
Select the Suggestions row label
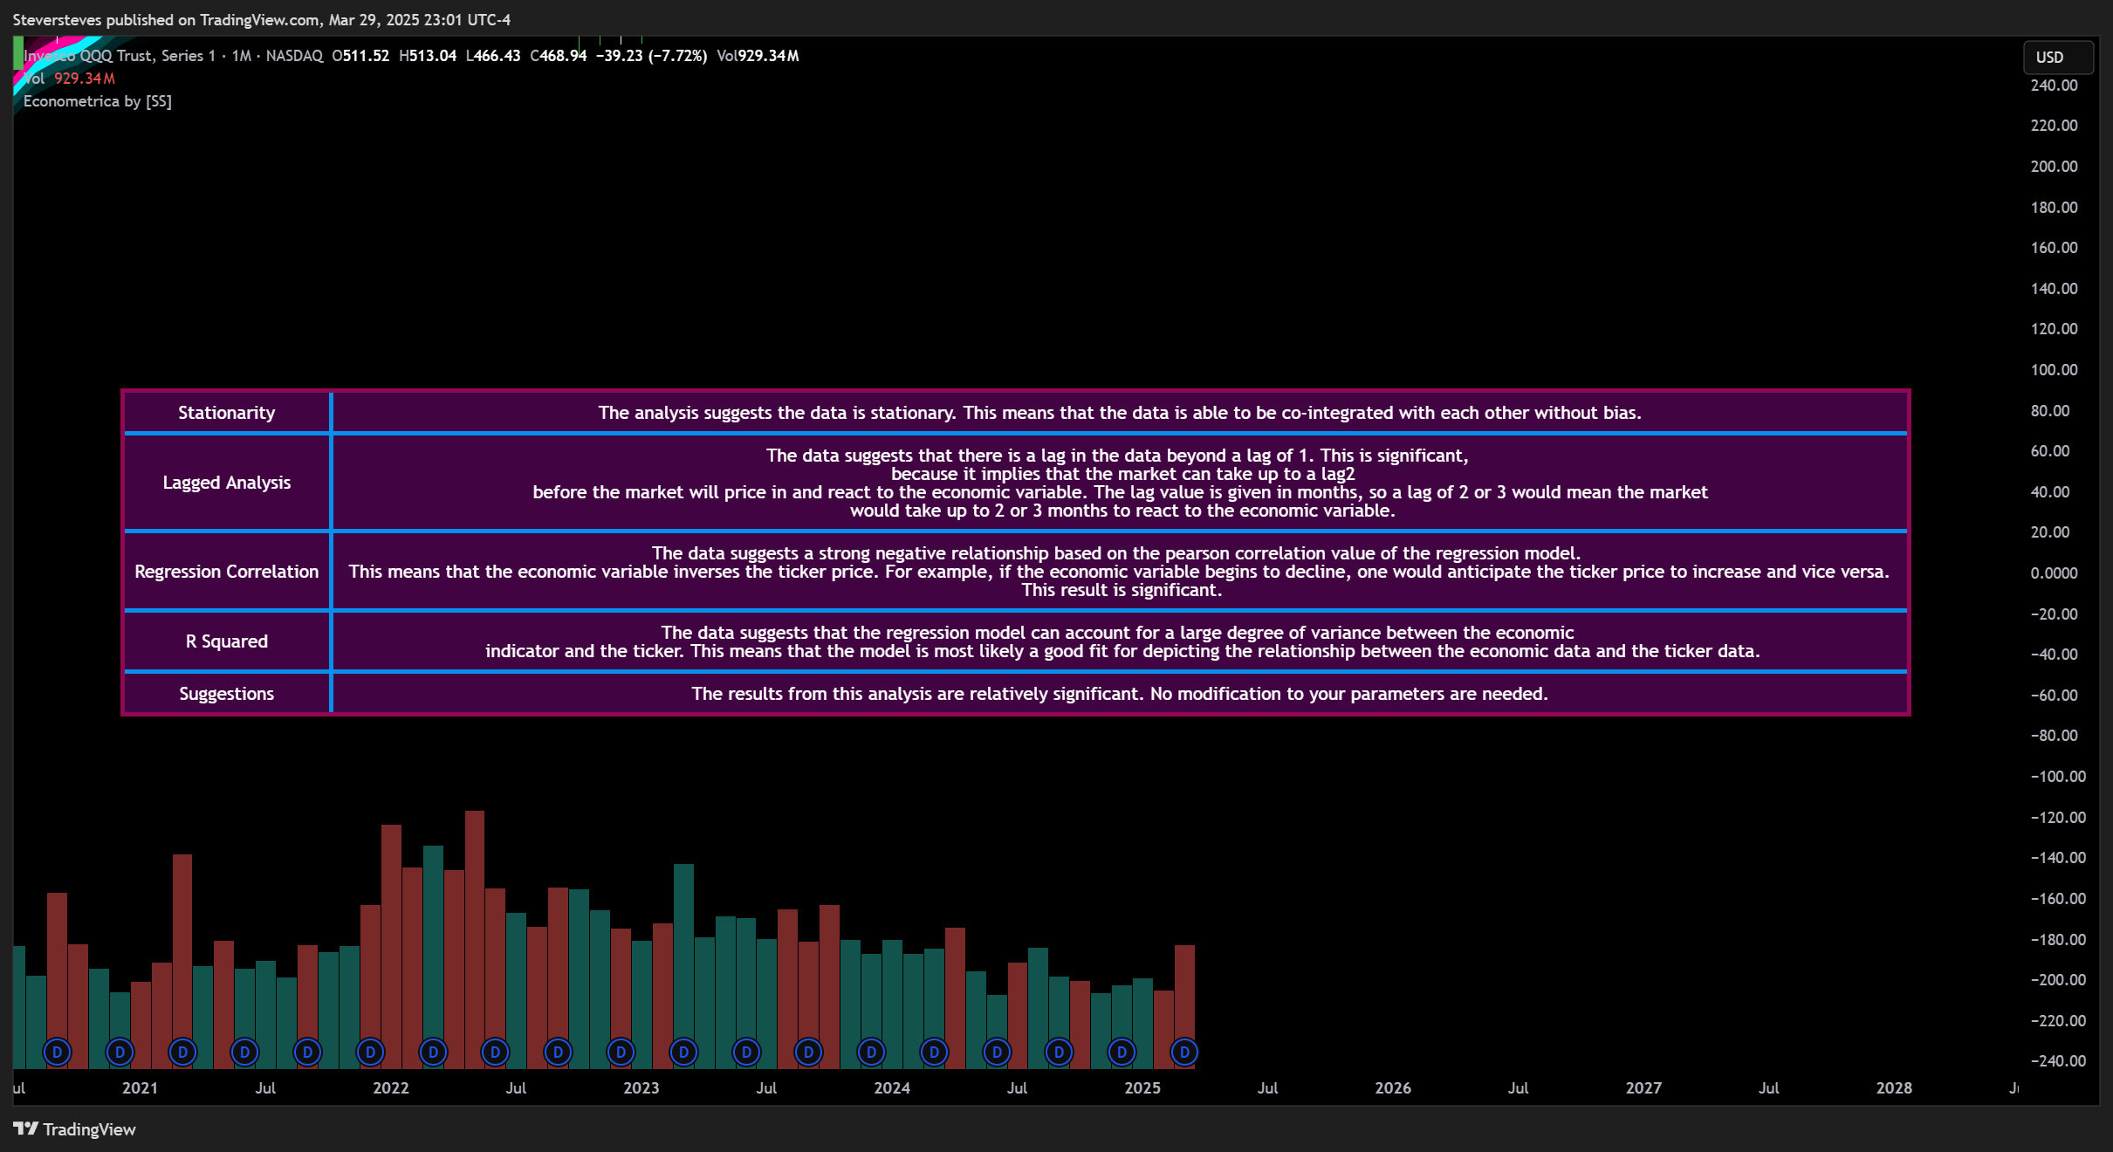click(x=227, y=694)
